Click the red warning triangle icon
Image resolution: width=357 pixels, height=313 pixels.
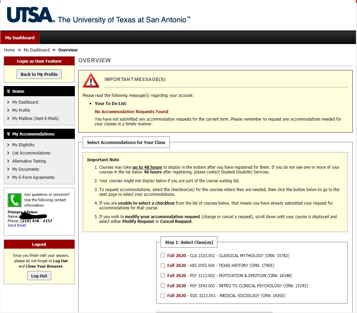[x=91, y=80]
